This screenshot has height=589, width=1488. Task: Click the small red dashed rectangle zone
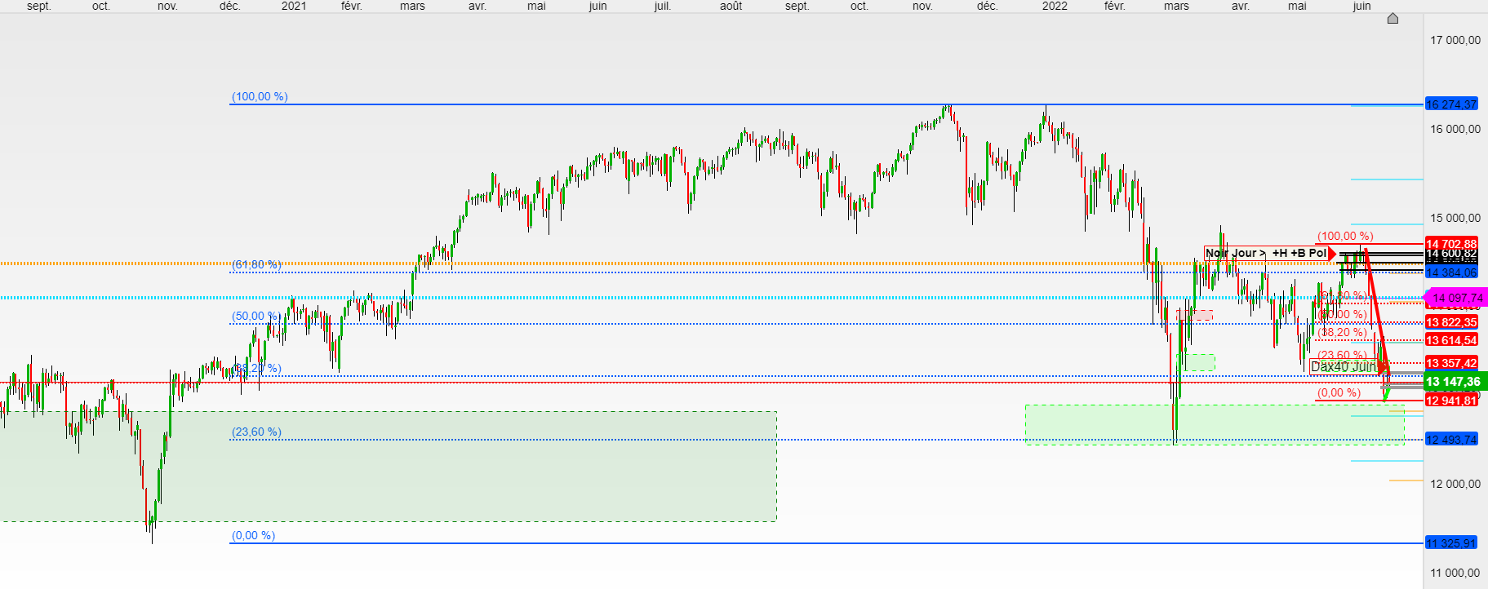pyautogui.click(x=1194, y=315)
